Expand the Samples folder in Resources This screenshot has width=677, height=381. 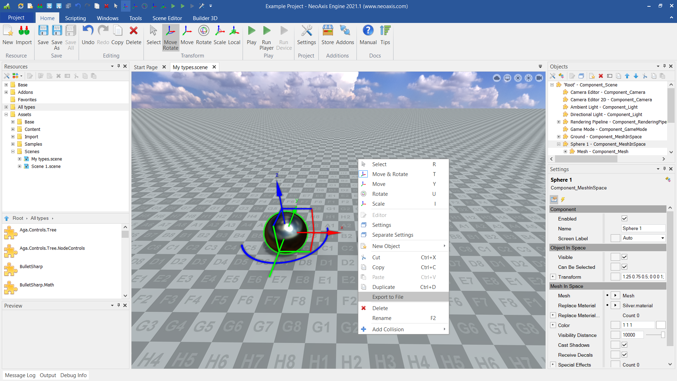click(13, 144)
